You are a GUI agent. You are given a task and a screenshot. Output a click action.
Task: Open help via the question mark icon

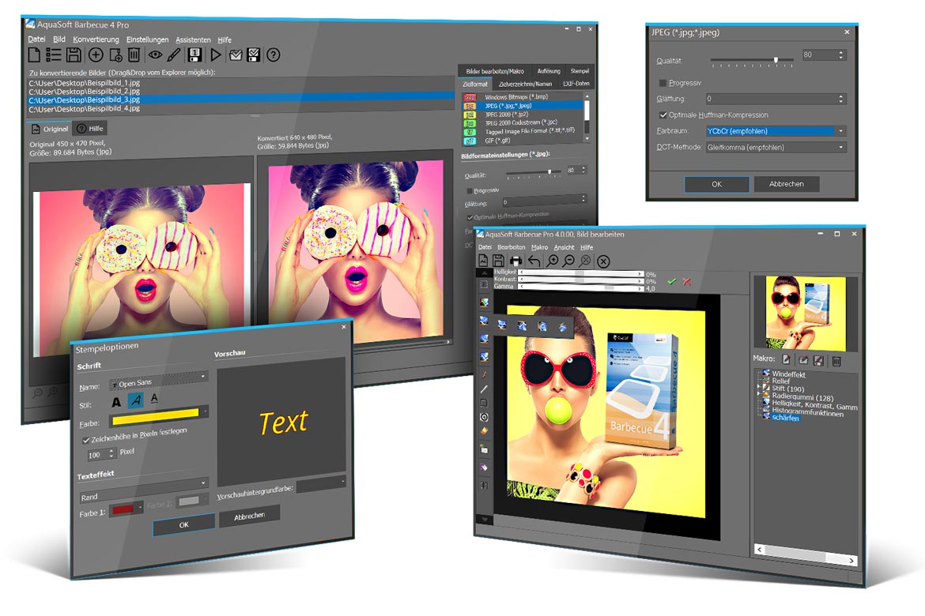pyautogui.click(x=274, y=54)
